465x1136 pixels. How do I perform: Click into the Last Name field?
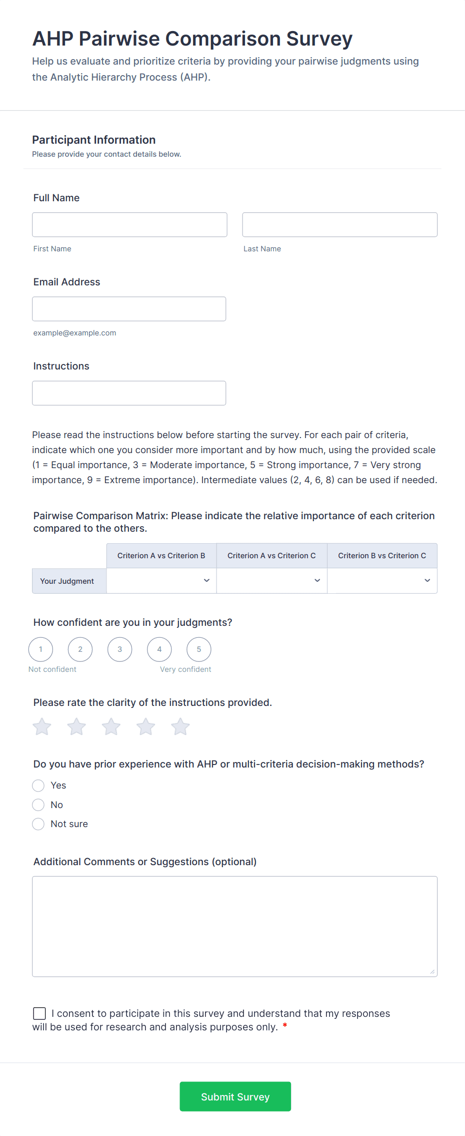tap(339, 225)
